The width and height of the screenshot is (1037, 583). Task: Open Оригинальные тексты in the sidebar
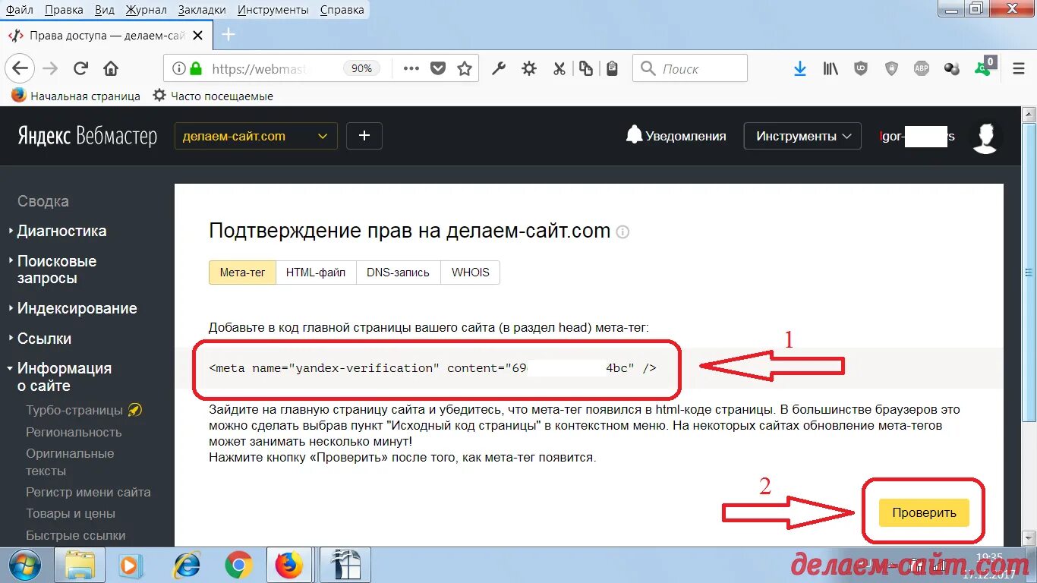click(70, 462)
